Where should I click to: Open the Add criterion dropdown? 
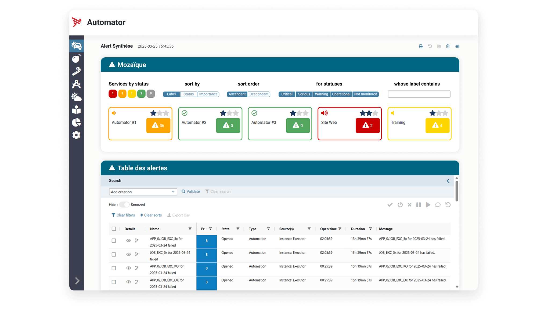click(143, 192)
